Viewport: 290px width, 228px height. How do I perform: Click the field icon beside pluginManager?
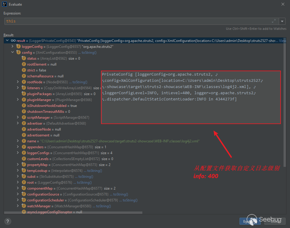click(x=24, y=100)
